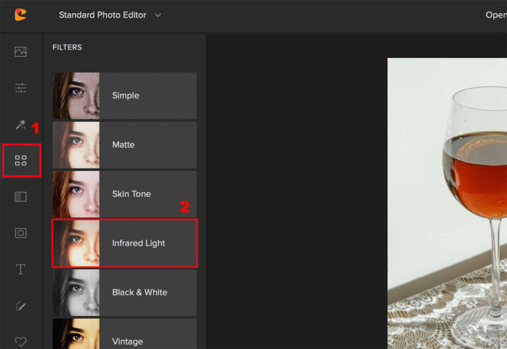Open the image manager sidebar icon

coord(20,51)
